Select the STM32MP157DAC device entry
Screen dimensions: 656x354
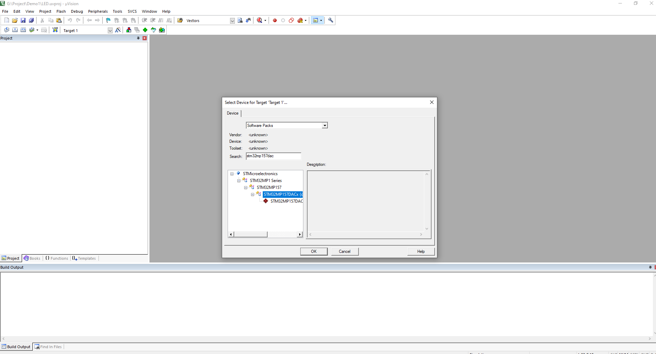(x=286, y=201)
